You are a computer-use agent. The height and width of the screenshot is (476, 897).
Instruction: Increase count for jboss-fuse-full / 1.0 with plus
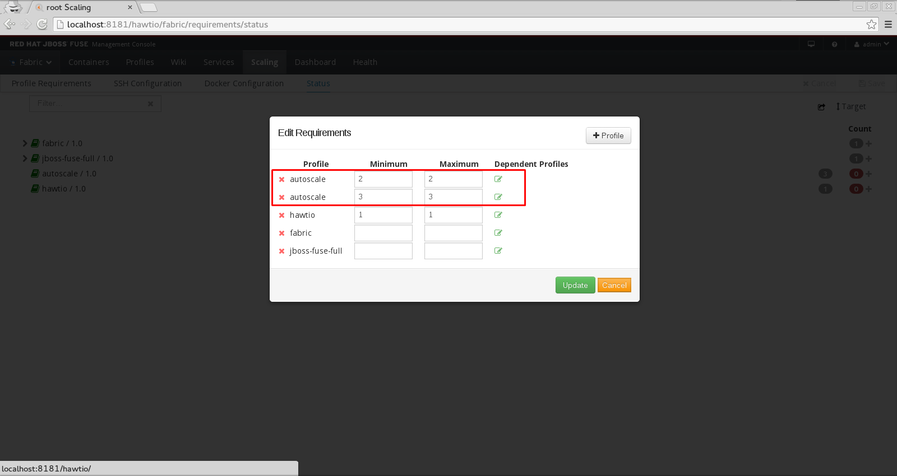click(x=868, y=158)
